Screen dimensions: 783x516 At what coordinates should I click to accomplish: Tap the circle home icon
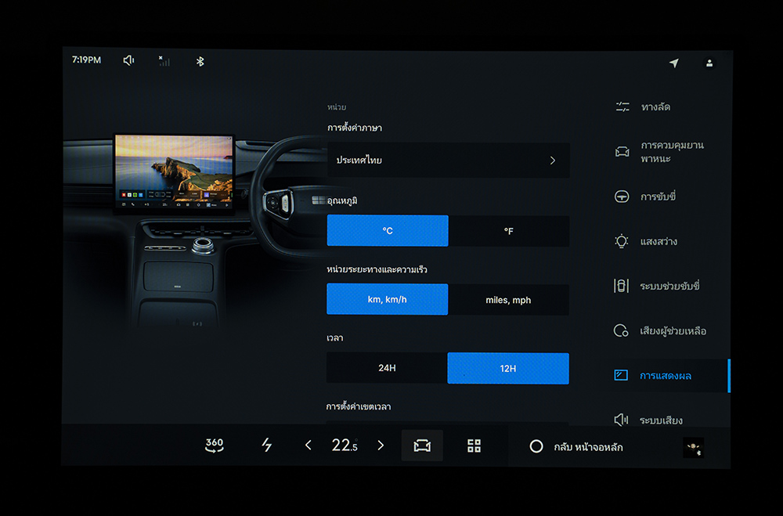[536, 446]
